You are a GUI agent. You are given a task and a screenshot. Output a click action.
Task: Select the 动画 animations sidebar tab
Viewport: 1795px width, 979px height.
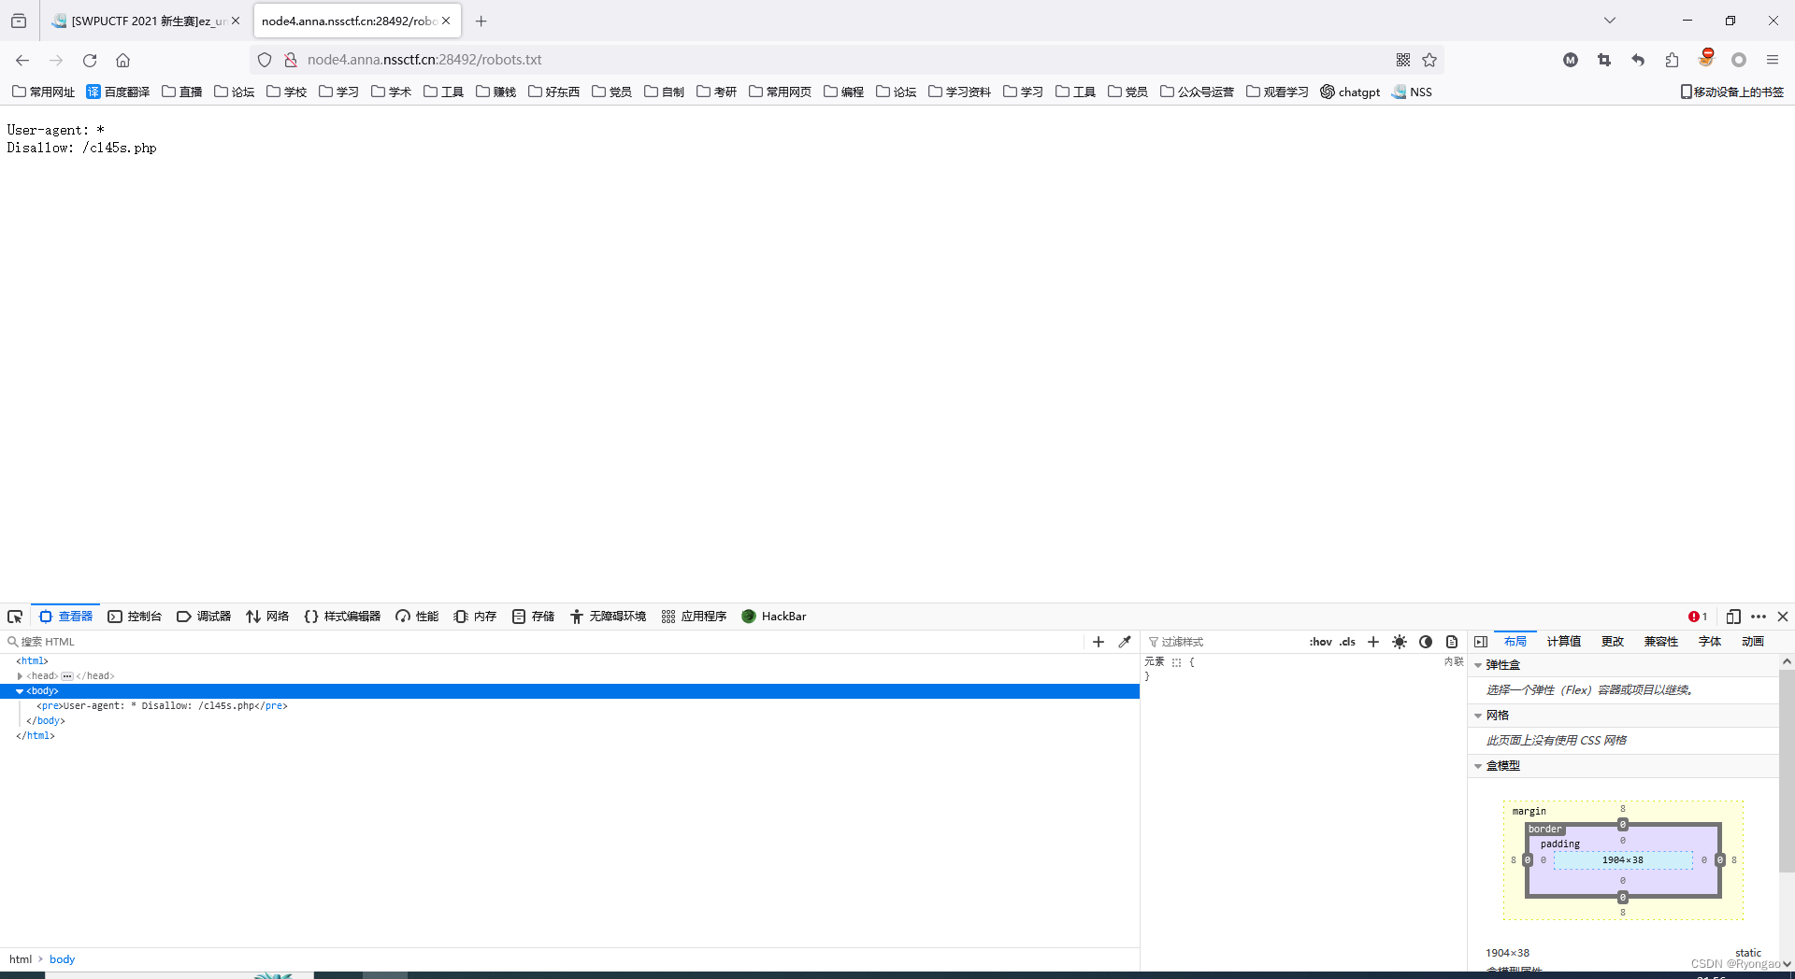pyautogui.click(x=1753, y=642)
